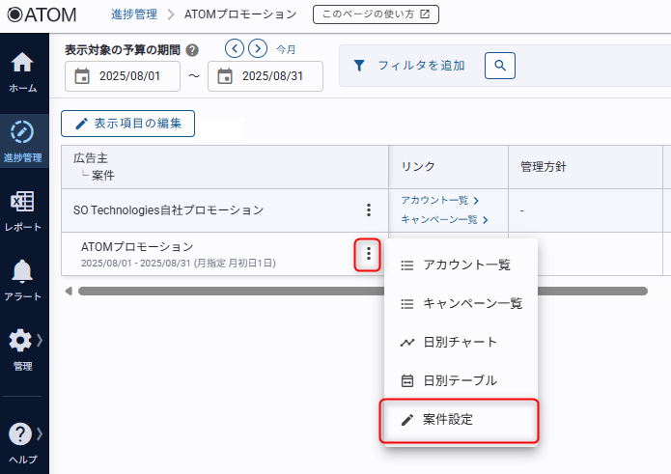Image resolution: width=671 pixels, height=474 pixels.
Task: Click the end date 2025/08/31 field
Action: click(x=266, y=76)
